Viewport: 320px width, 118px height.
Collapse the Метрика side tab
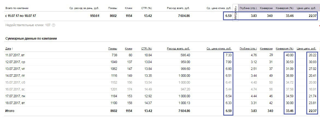[x=236, y=12]
